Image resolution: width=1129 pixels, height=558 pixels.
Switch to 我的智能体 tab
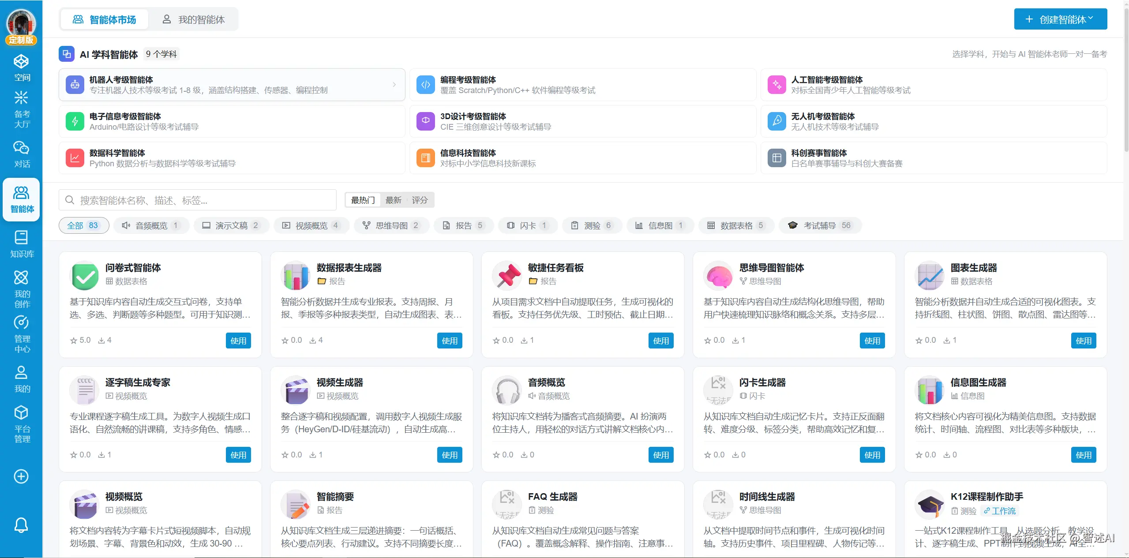click(194, 19)
